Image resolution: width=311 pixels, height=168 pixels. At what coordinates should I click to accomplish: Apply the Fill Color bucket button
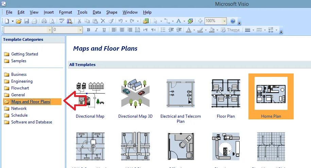(x=212, y=30)
